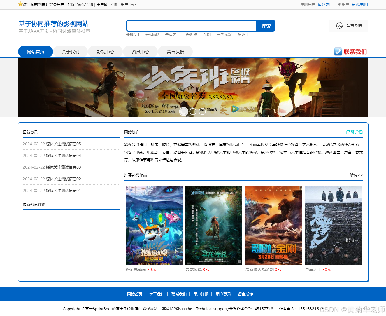Screen dimensions: 386x316
Task: Select the middle carousel indicator dot
Action: [x=193, y=111]
